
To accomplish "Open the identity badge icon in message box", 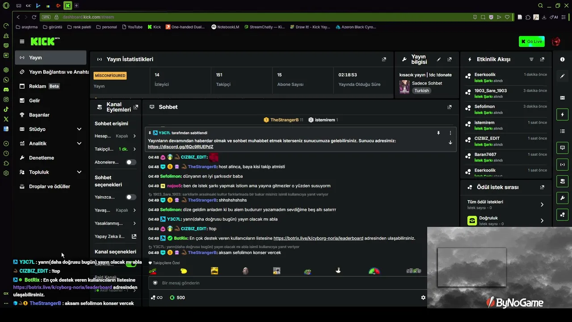I will (156, 283).
